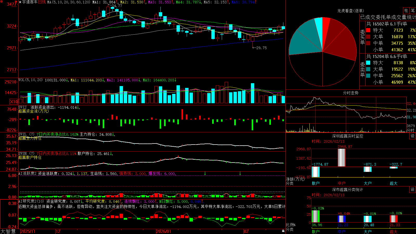Image resolution: width=416 pixels, height=234 pixels.
Task: Click the 共 15204单 sell orders summary
Action: coord(387,56)
